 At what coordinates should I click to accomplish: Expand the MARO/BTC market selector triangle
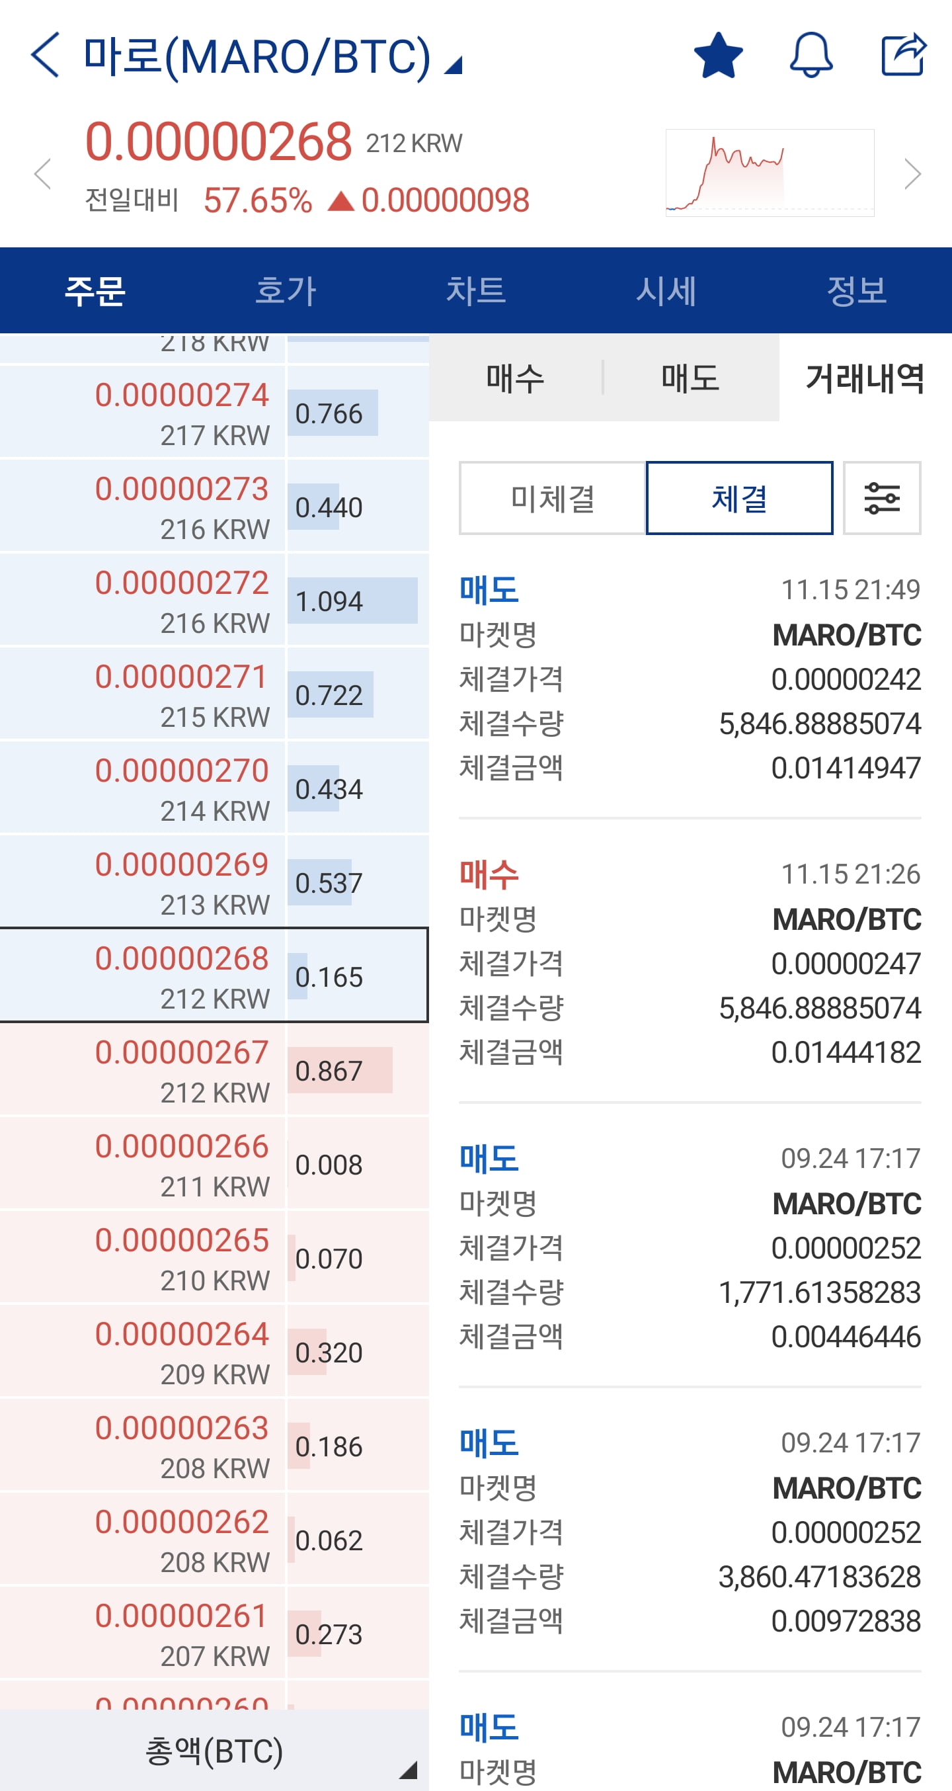coord(454,65)
